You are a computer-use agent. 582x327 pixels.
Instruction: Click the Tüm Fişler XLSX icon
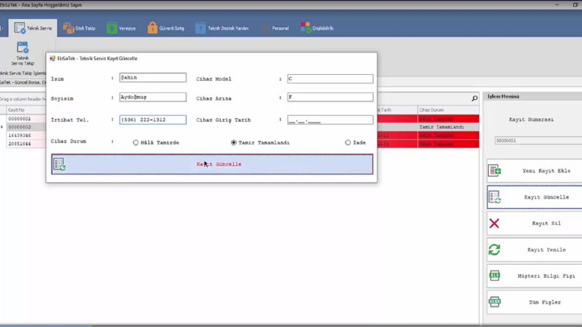click(x=495, y=302)
